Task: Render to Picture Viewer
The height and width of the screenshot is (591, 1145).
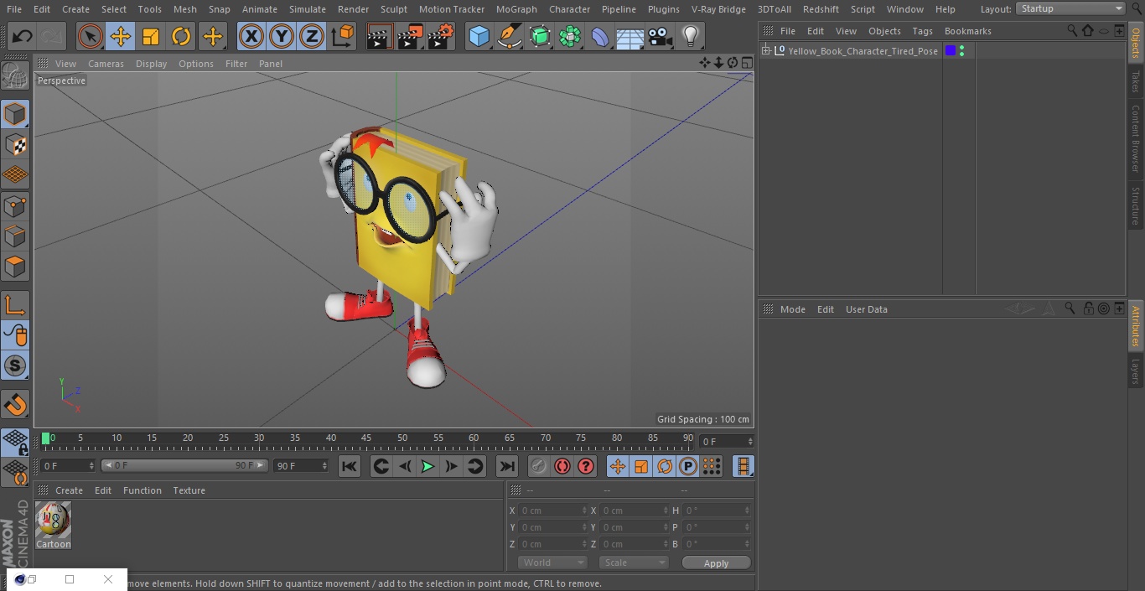Action: pos(411,36)
